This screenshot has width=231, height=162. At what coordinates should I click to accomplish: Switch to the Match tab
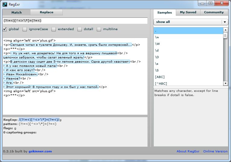tap(16, 12)
